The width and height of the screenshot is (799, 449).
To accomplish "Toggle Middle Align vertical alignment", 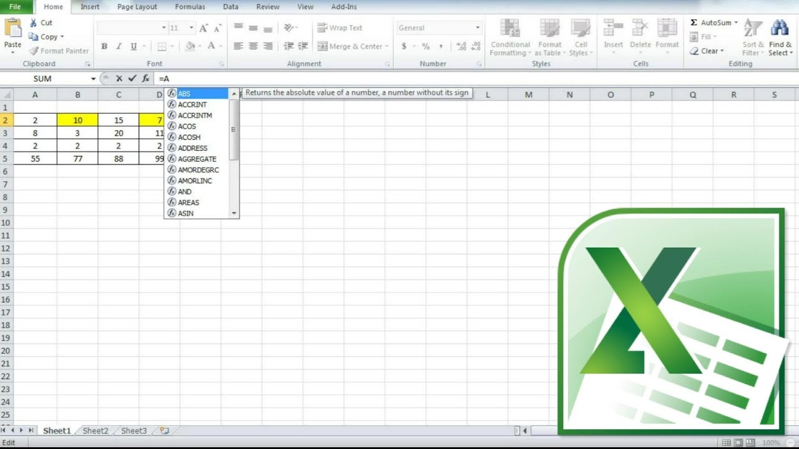I will pos(253,28).
